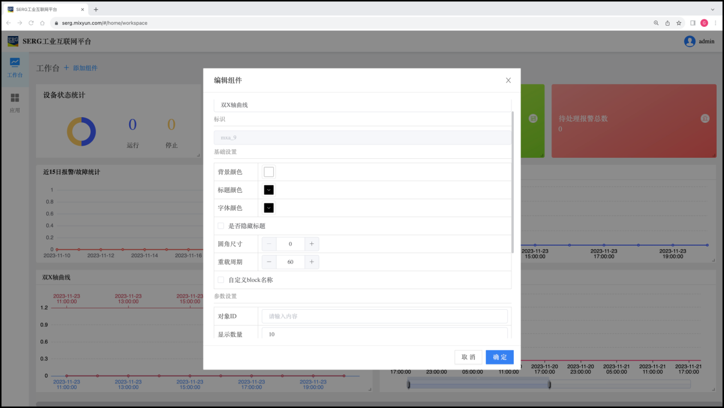Screen dimensions: 724x408
Task: Click the browser reload page icon
Action: 31,23
